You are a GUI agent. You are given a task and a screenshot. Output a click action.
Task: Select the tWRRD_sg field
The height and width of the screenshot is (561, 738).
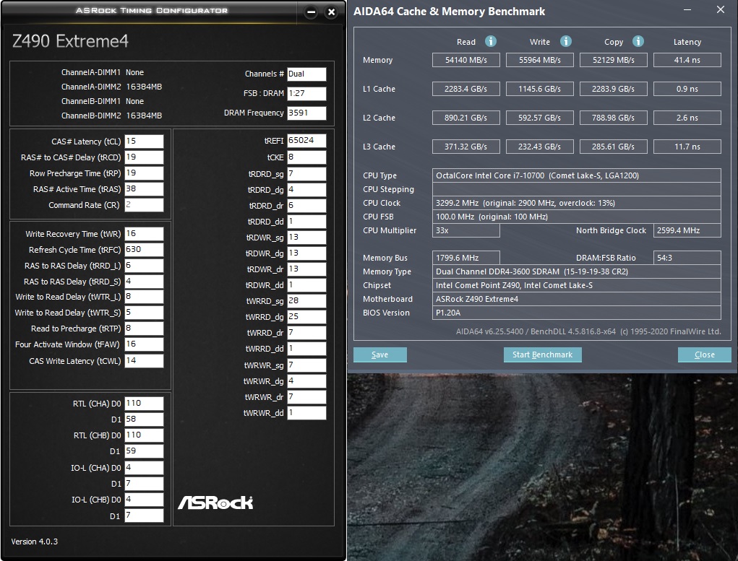pos(306,301)
